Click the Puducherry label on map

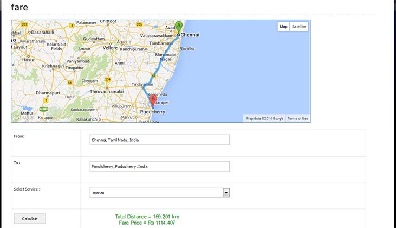(x=153, y=112)
